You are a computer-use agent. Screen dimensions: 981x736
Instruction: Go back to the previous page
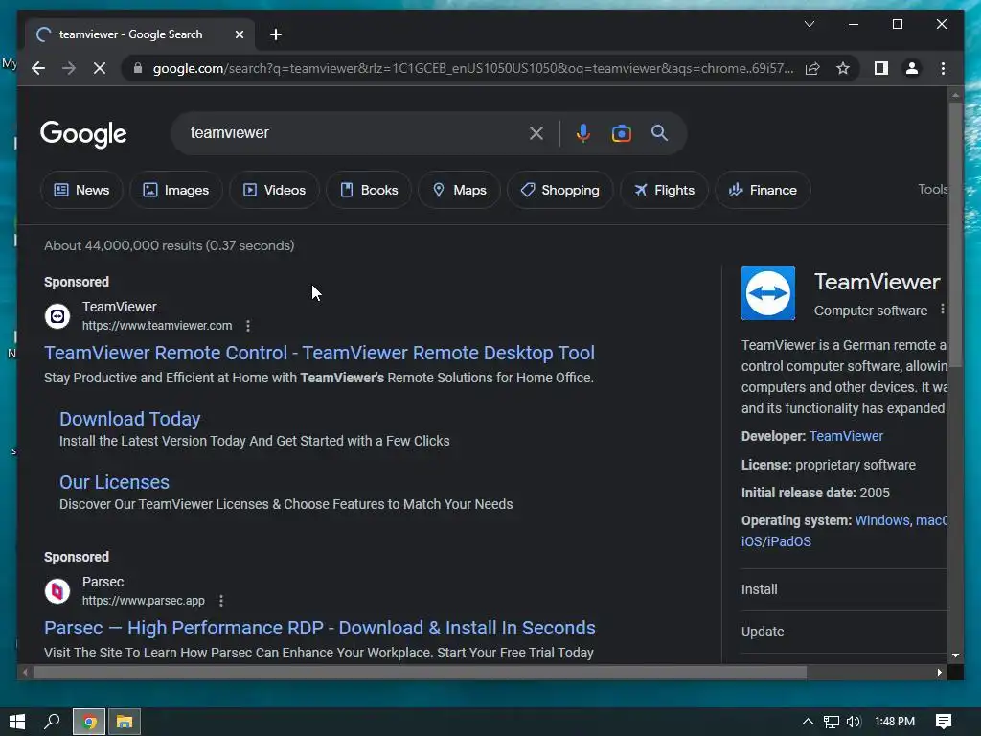coord(38,68)
